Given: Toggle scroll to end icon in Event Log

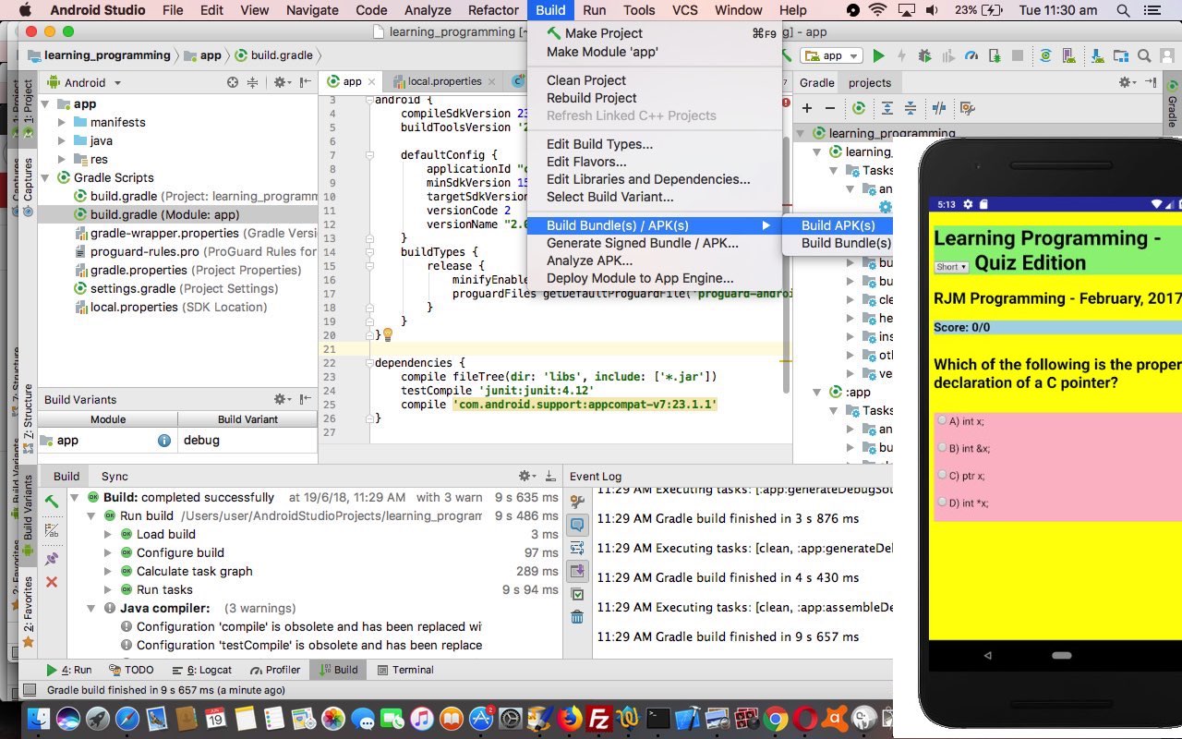Looking at the screenshot, I should 578,571.
